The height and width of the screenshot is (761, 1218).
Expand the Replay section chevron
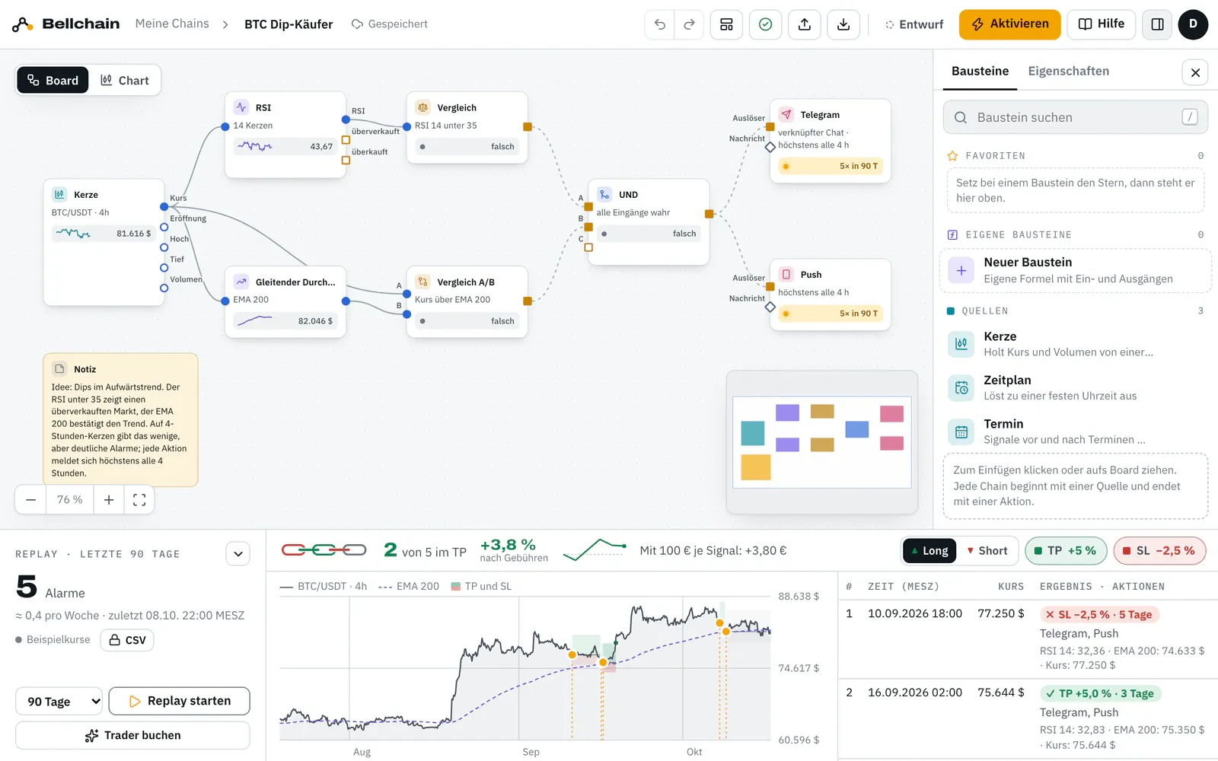point(238,554)
